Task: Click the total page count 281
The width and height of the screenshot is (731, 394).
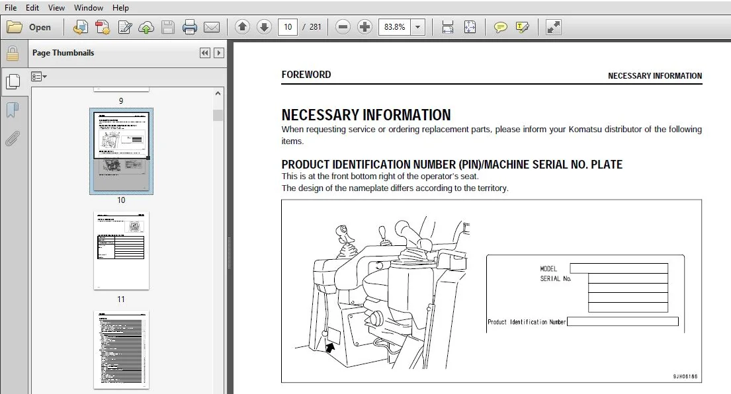Action: (x=315, y=27)
